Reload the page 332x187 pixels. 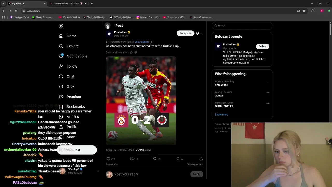coord(16,11)
